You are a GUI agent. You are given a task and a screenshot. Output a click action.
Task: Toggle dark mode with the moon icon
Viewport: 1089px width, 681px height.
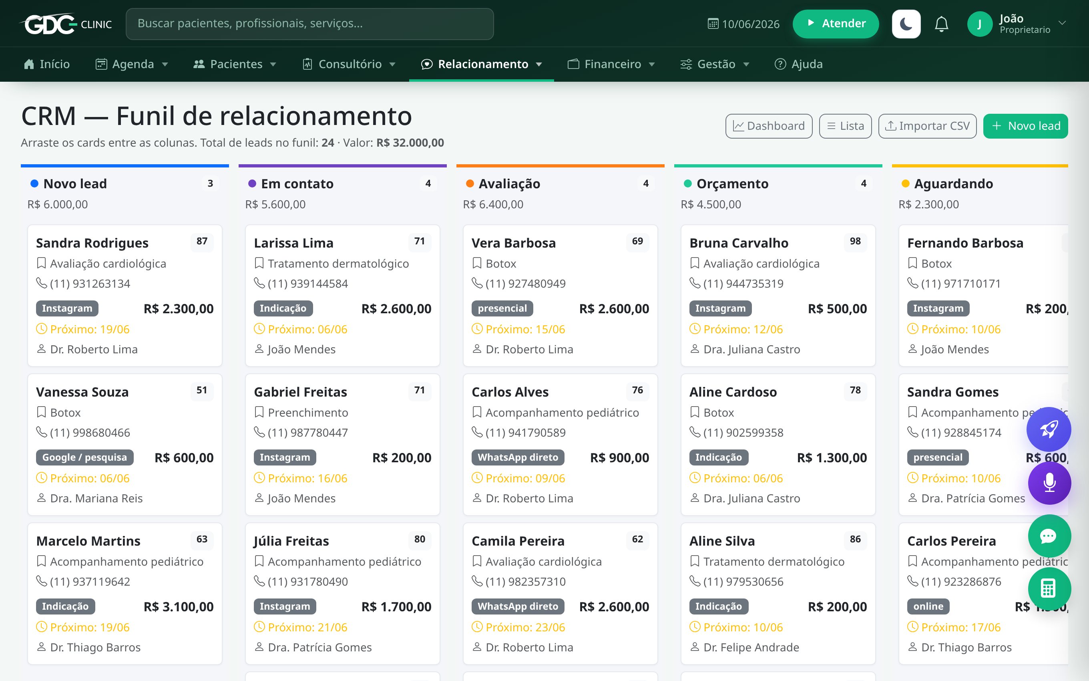coord(906,23)
